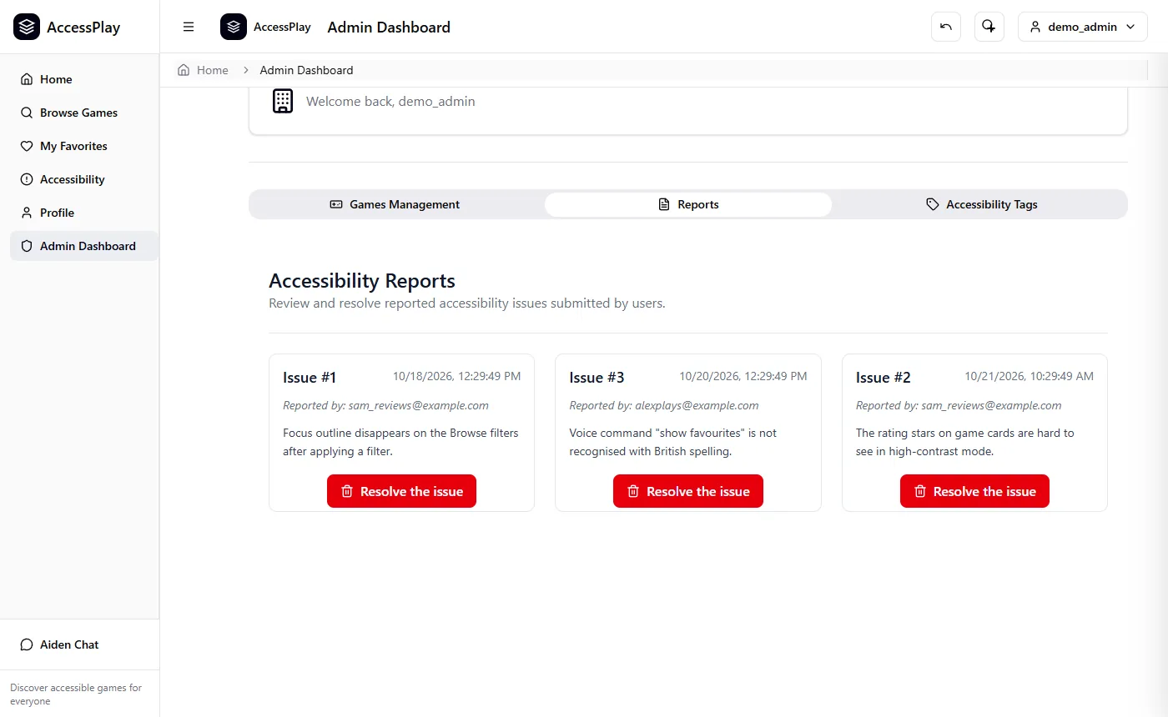
Task: Click the AccessPlay logo in the header
Action: (x=234, y=27)
